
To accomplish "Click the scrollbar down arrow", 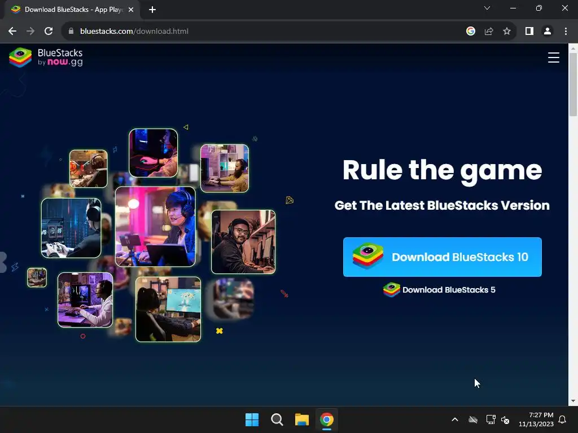I will (x=573, y=401).
